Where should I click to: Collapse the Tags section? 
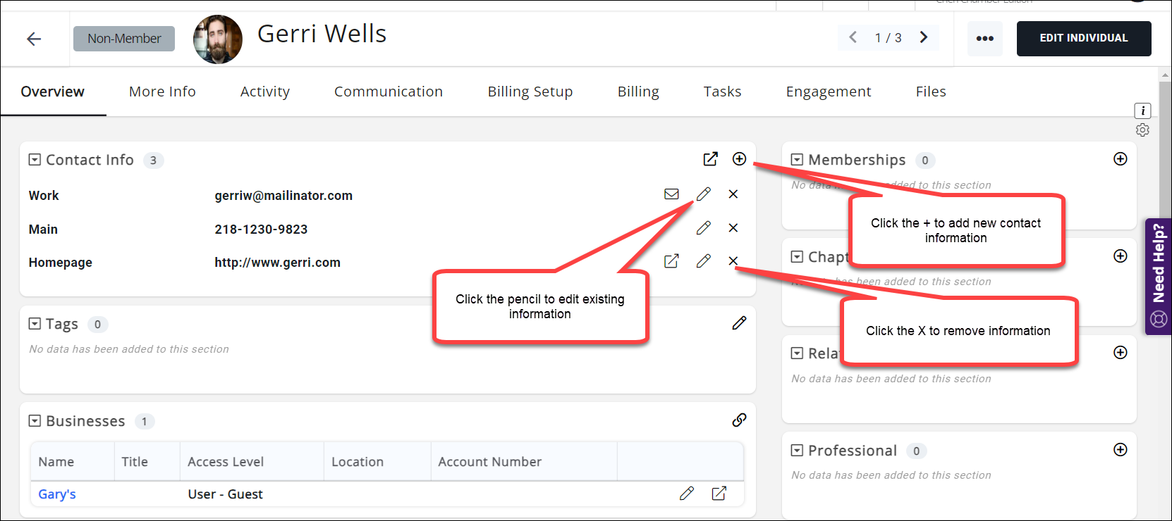[x=35, y=324]
